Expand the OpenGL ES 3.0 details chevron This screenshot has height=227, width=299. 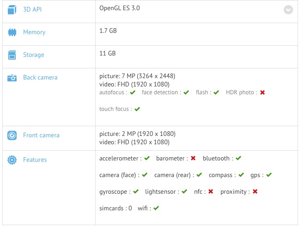288,10
